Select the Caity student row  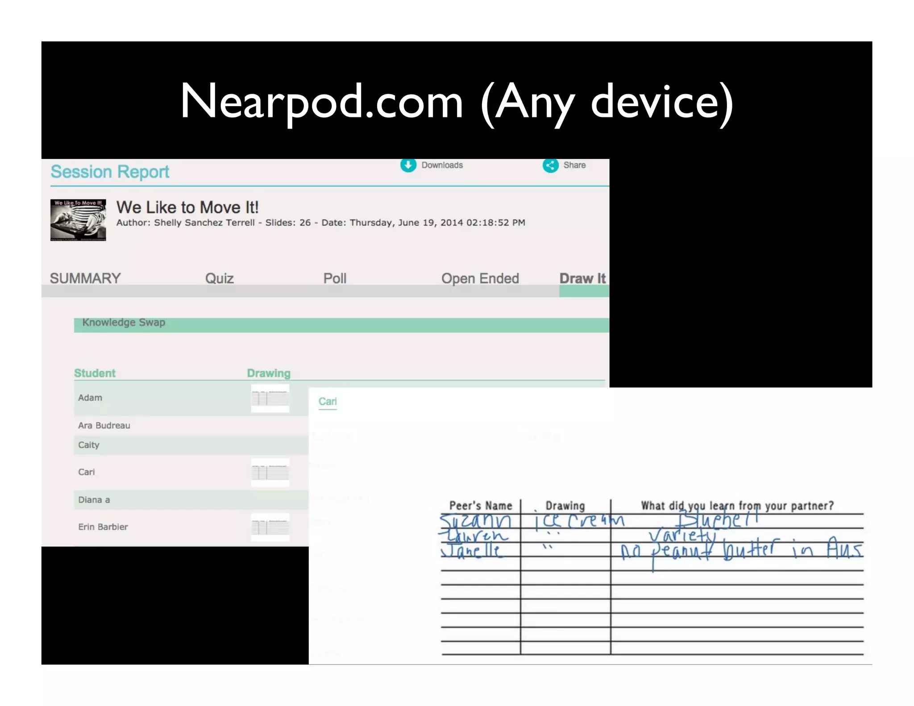pos(89,445)
